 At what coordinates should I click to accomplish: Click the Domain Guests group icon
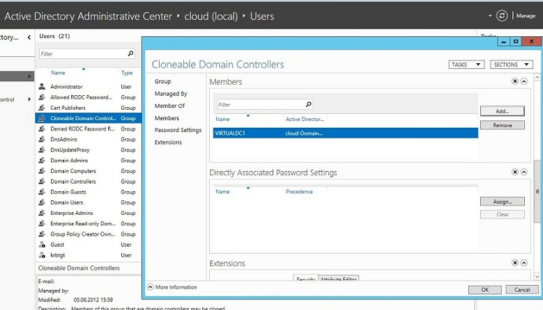point(42,192)
